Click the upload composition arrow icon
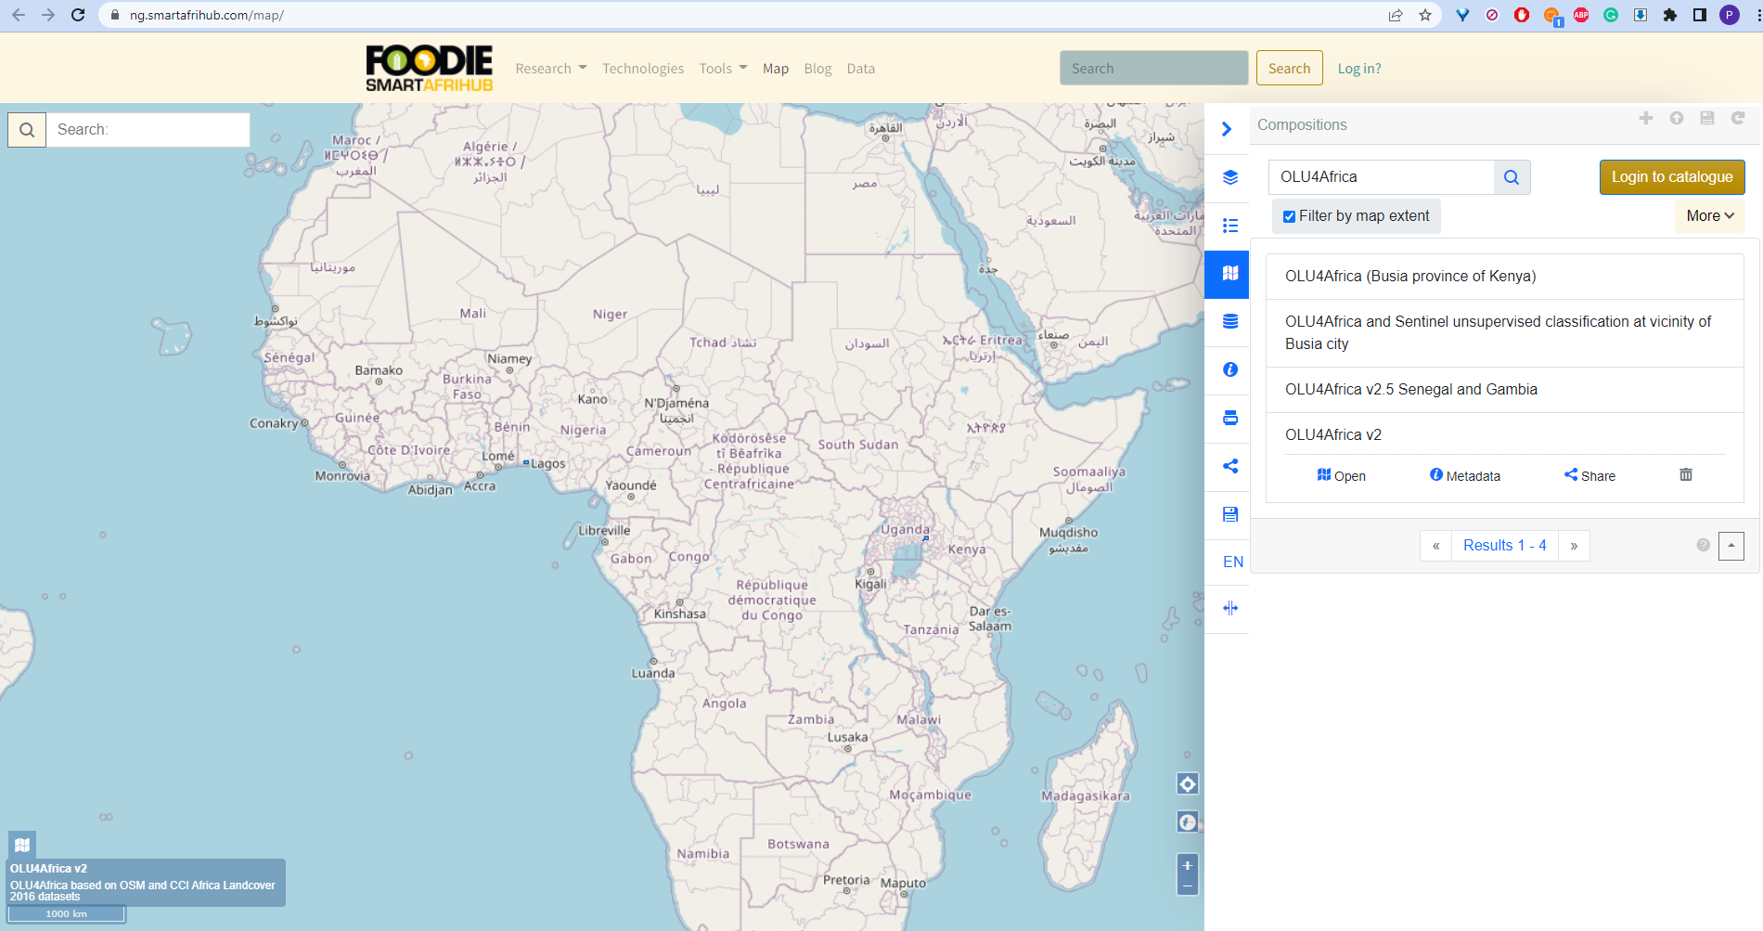The width and height of the screenshot is (1763, 931). 1676,118
